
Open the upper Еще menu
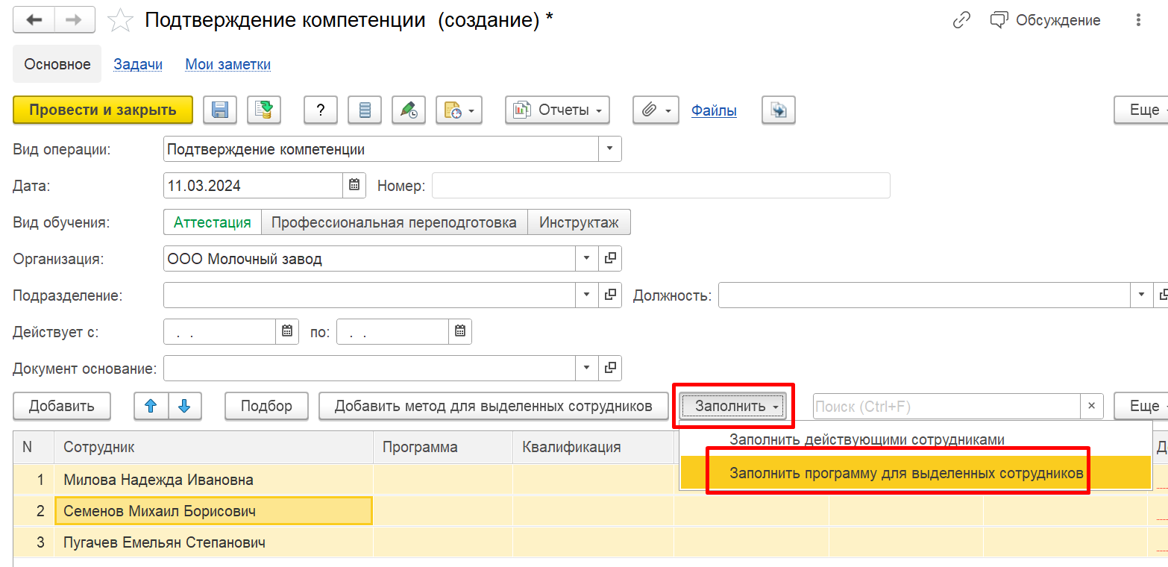coord(1141,110)
